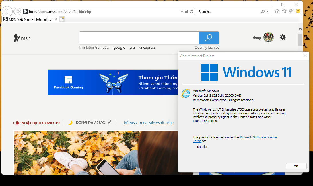The height and width of the screenshot is (186, 313).
Task: Open MSN page settings gear
Action: (283, 37)
